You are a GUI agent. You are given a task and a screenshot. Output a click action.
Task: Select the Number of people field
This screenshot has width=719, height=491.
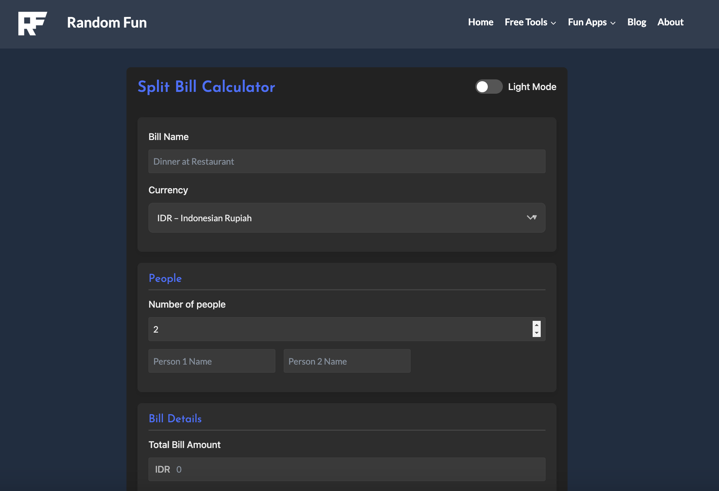[331, 329]
